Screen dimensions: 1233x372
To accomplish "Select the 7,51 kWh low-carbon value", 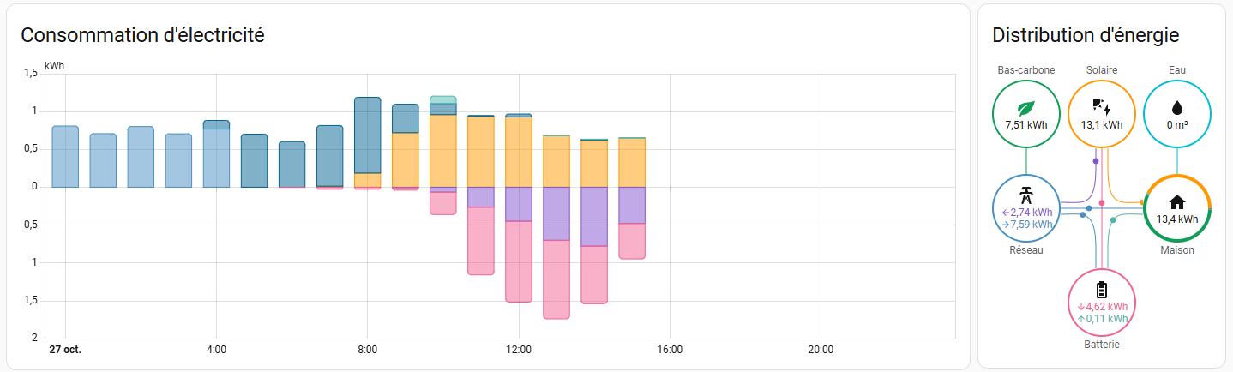I will click(x=1026, y=125).
